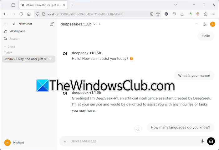Viewport: 219px width, 150px height.
Task: Save to Pocket from the toolbar icon
Action: coord(174,14)
